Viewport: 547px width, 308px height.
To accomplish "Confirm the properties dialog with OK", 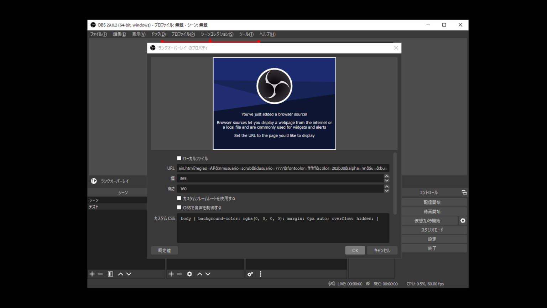I will (x=355, y=250).
